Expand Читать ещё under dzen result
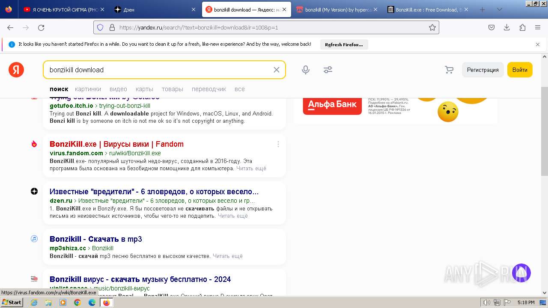Viewport: 548px width, 308px height. [x=233, y=216]
